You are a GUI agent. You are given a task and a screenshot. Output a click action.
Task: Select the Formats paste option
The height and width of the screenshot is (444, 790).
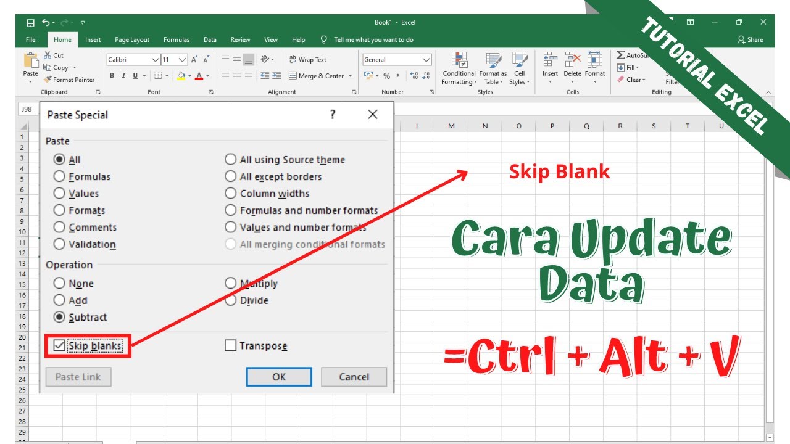coord(59,210)
